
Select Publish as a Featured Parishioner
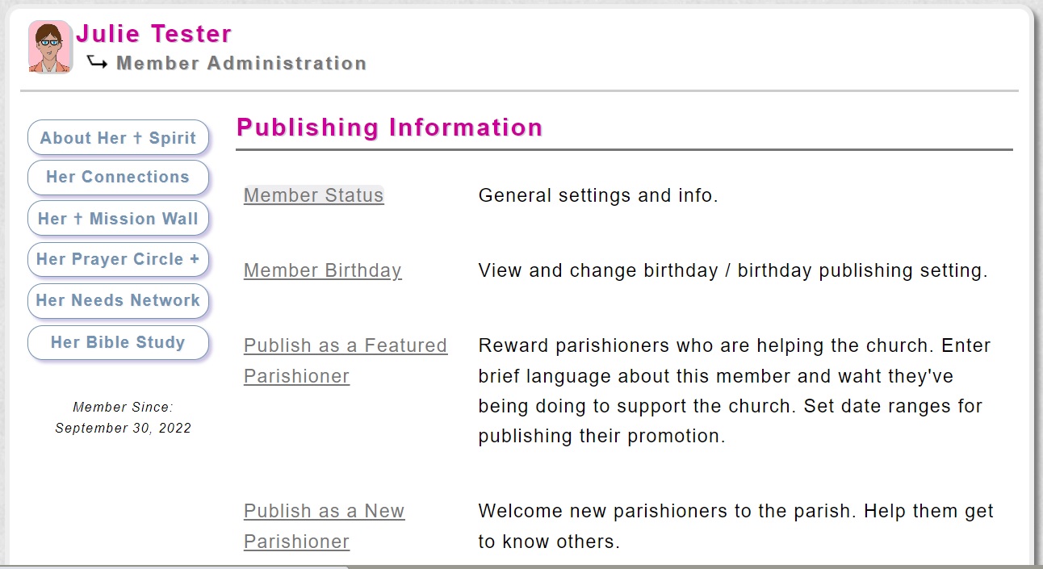[x=346, y=361]
